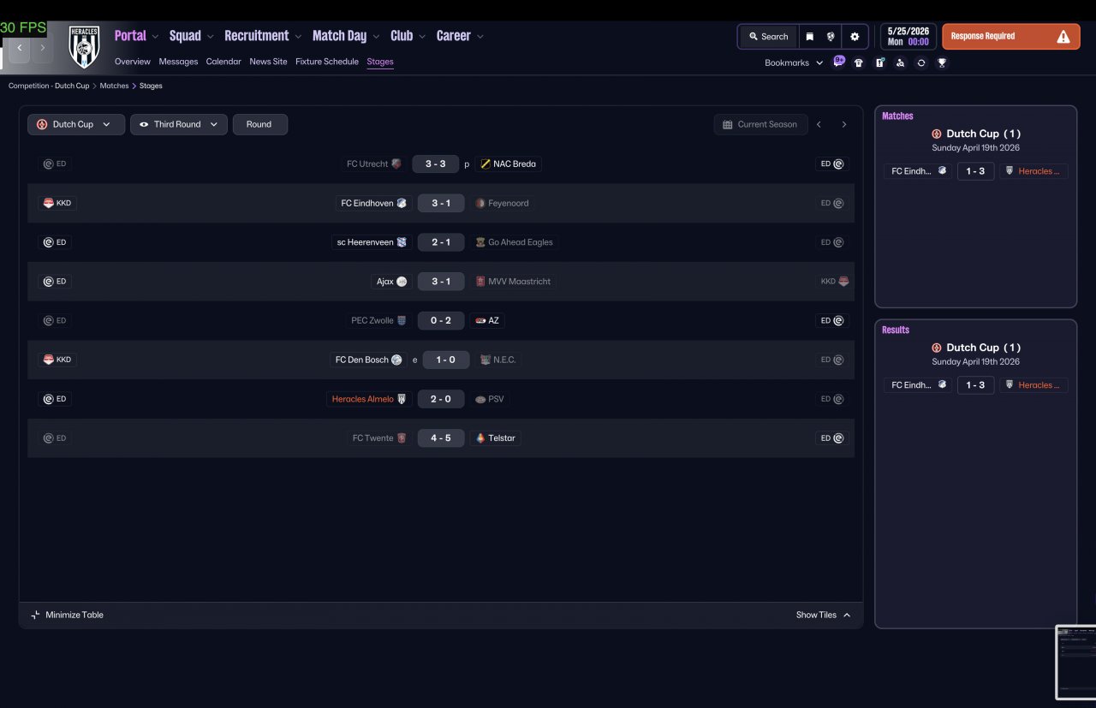Expand the Club menu chevron
This screenshot has height=708, width=1096.
[422, 37]
